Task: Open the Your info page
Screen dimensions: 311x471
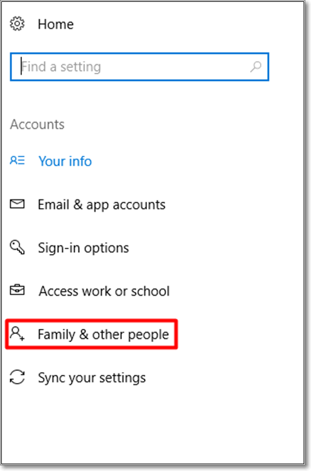Action: coord(65,162)
